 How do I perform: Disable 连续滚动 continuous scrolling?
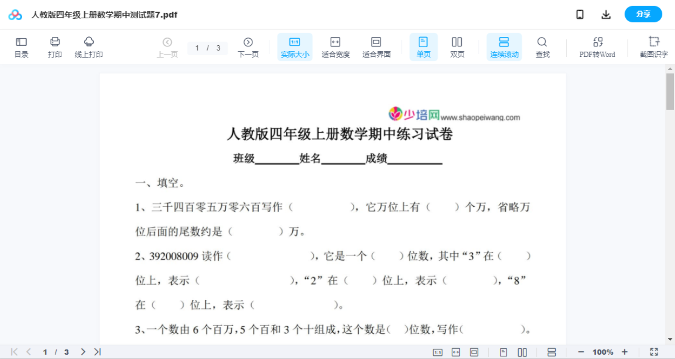click(x=504, y=47)
